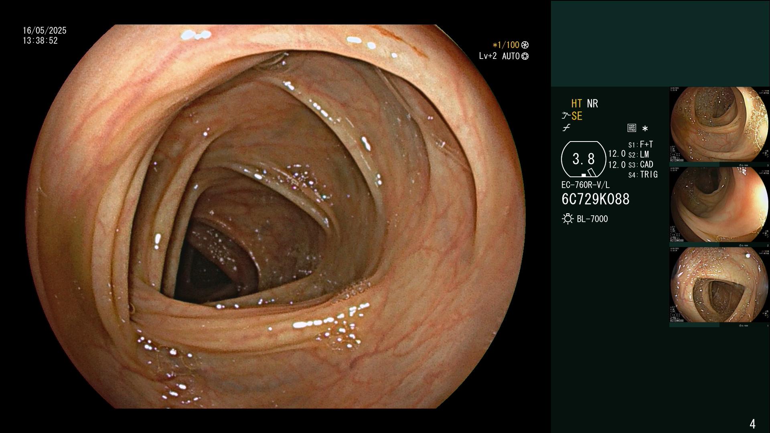The width and height of the screenshot is (770, 433).
Task: Click the asterisk icon next to sliders icon
Action: pos(645,128)
